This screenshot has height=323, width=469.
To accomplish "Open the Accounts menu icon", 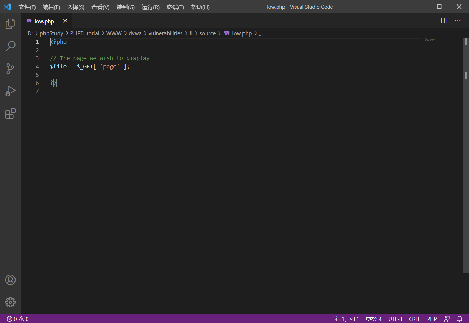I will tap(10, 280).
